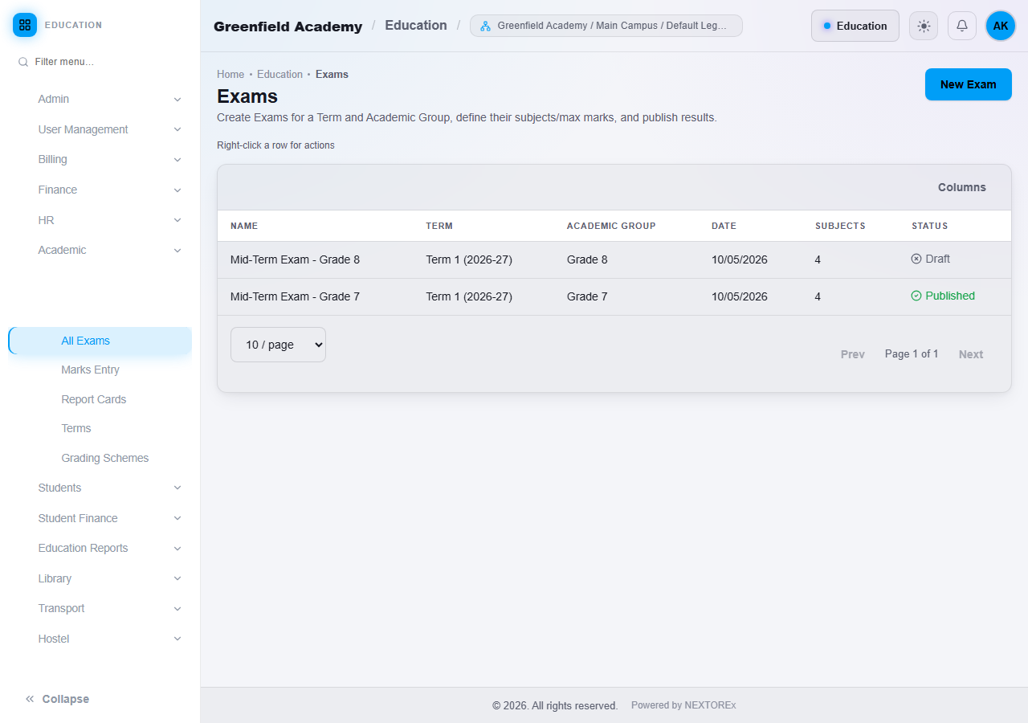Select the Mid-Term Exam - Grade 8 row

[614, 259]
